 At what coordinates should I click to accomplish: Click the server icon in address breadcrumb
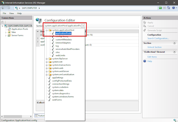[16, 8]
